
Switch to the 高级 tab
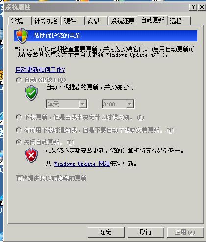coord(96,21)
